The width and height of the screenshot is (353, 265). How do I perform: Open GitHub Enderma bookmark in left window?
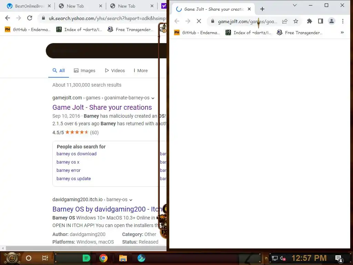coord(28,30)
